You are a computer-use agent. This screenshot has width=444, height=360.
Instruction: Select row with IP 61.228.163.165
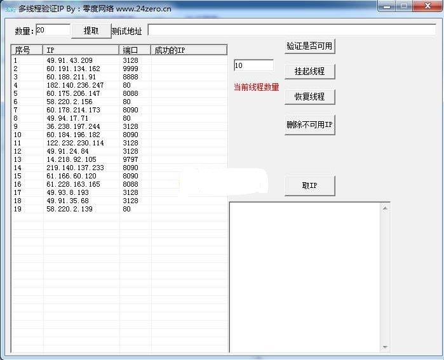click(x=119, y=184)
